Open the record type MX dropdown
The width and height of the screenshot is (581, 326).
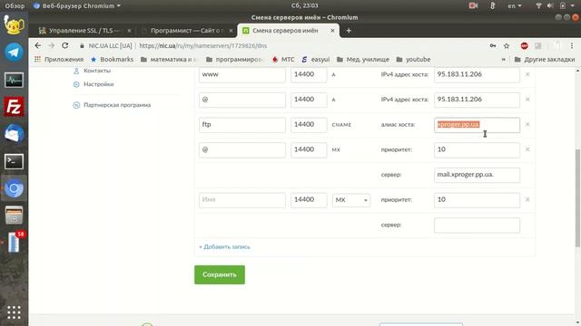point(351,200)
